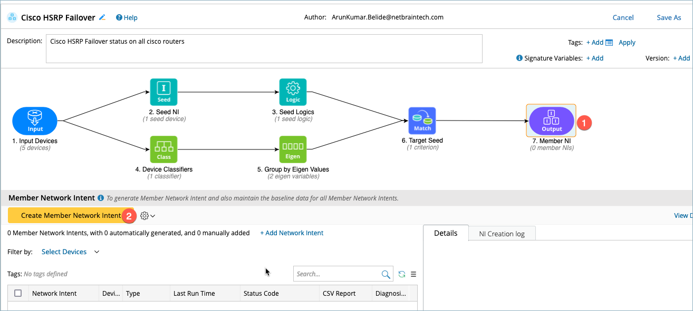Image resolution: width=693 pixels, height=311 pixels.
Task: Click the '(1 criterion)' caption
Action: click(x=422, y=147)
